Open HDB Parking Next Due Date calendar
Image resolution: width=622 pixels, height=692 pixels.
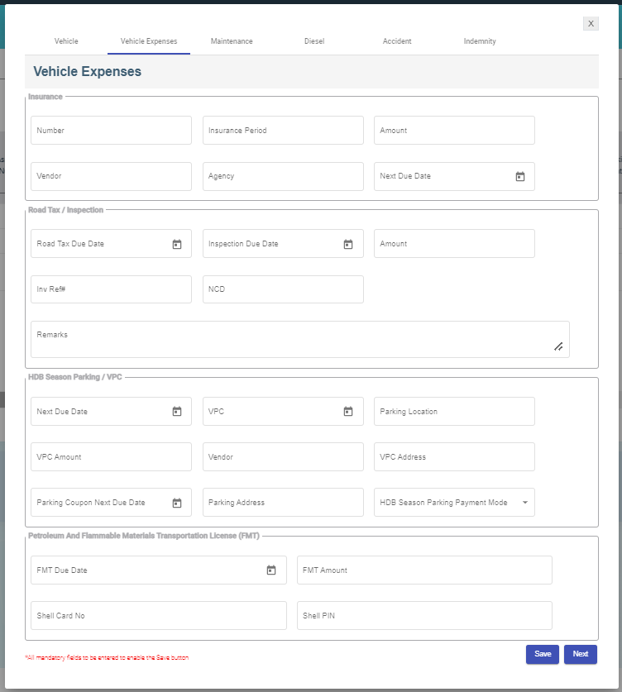tap(176, 412)
